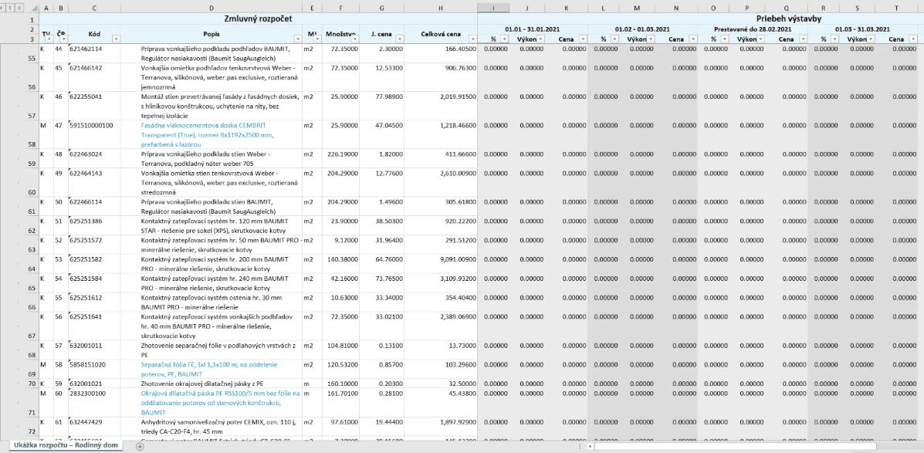
Task: Select the Fasádna vláknocementová doska CEMBRIT description
Action: click(x=211, y=134)
